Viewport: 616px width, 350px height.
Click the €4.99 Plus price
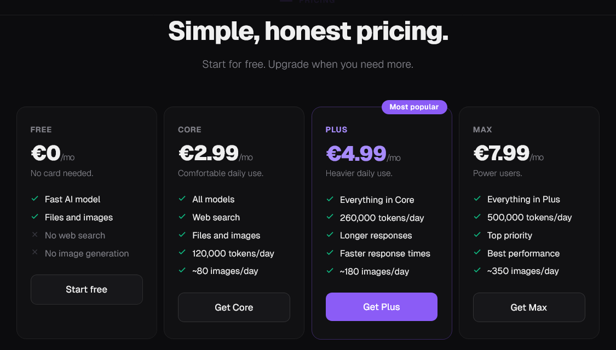coord(356,154)
